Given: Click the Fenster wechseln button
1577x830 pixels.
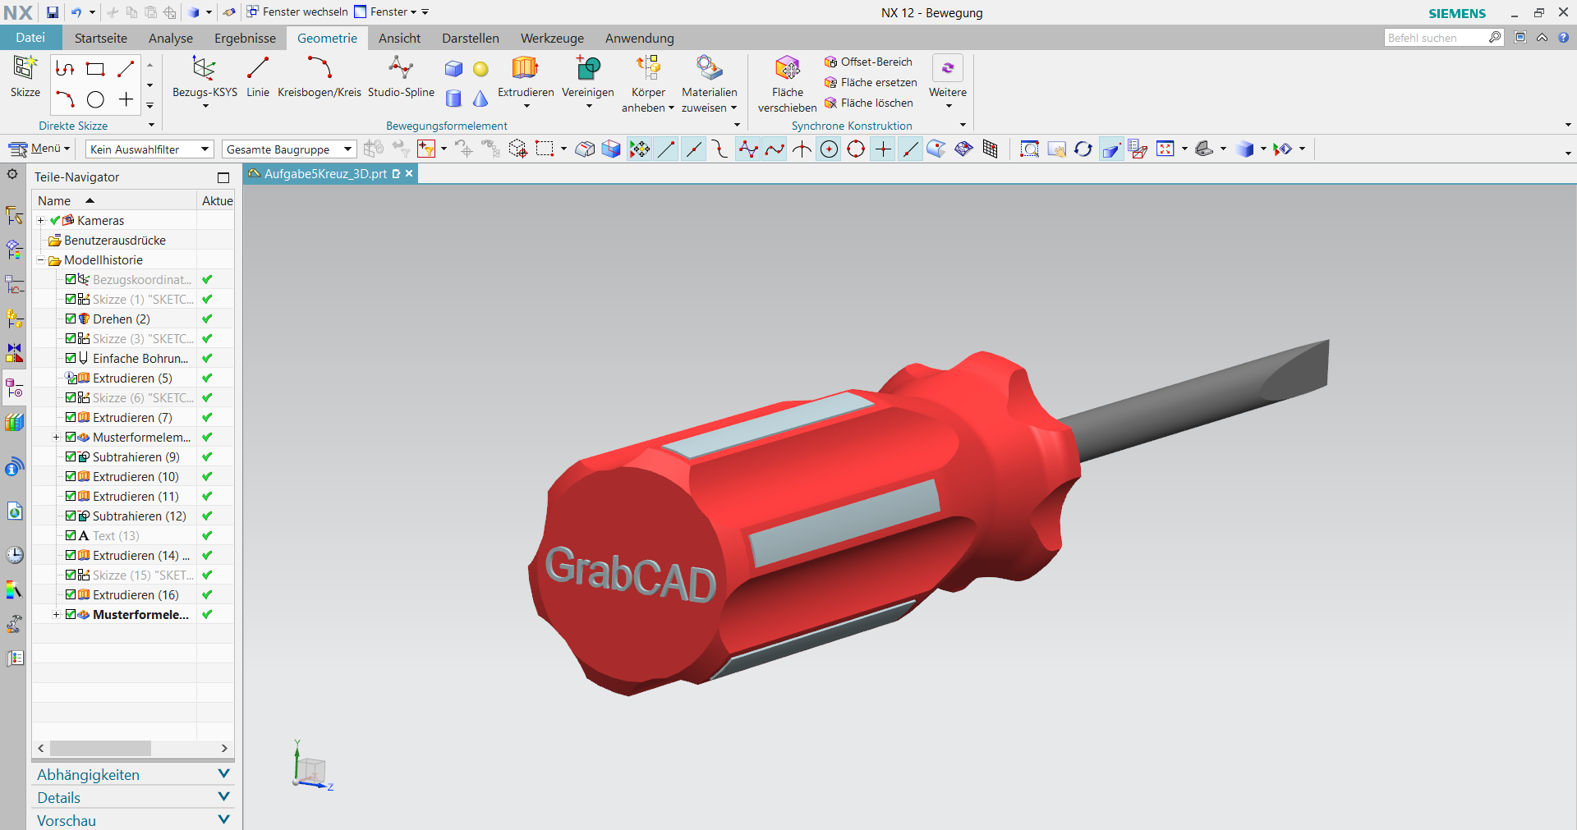Looking at the screenshot, I should (x=297, y=12).
